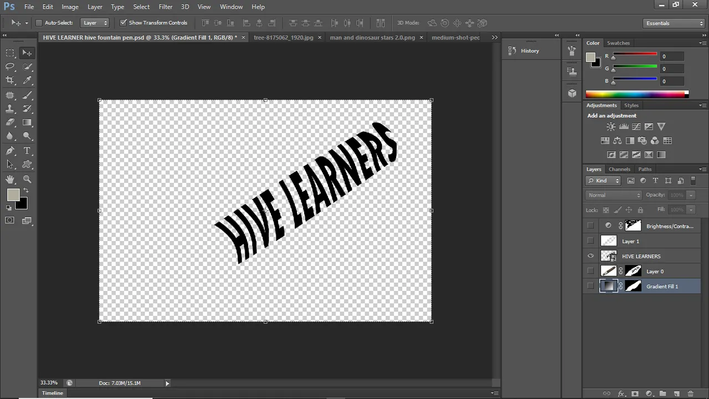
Task: Pick the Quick Selection tool
Action: pos(27,67)
